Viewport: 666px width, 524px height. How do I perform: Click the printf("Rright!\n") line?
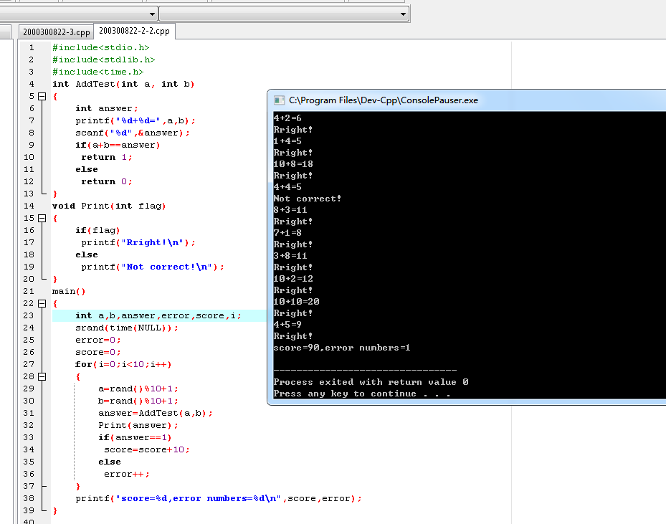(138, 242)
